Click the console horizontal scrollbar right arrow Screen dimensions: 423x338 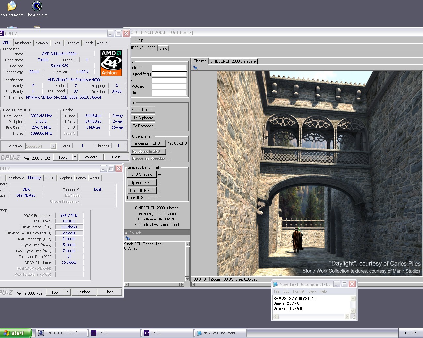(x=182, y=284)
